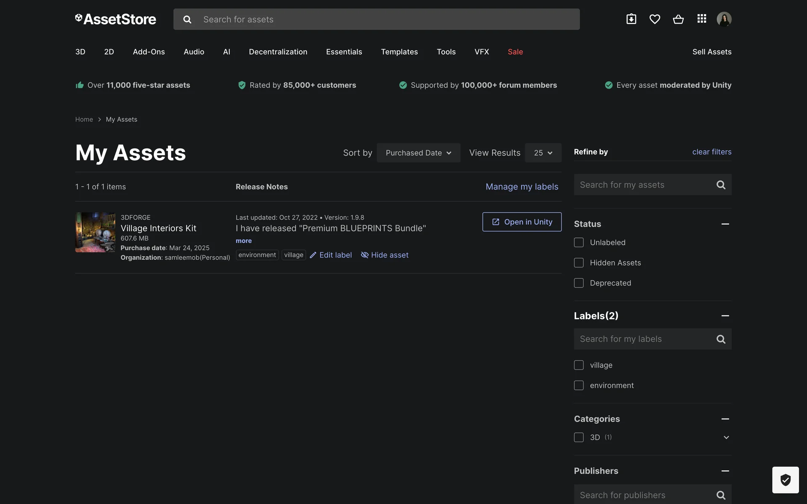Open the My Assets download icon
Viewport: 807px width, 504px height.
631,19
